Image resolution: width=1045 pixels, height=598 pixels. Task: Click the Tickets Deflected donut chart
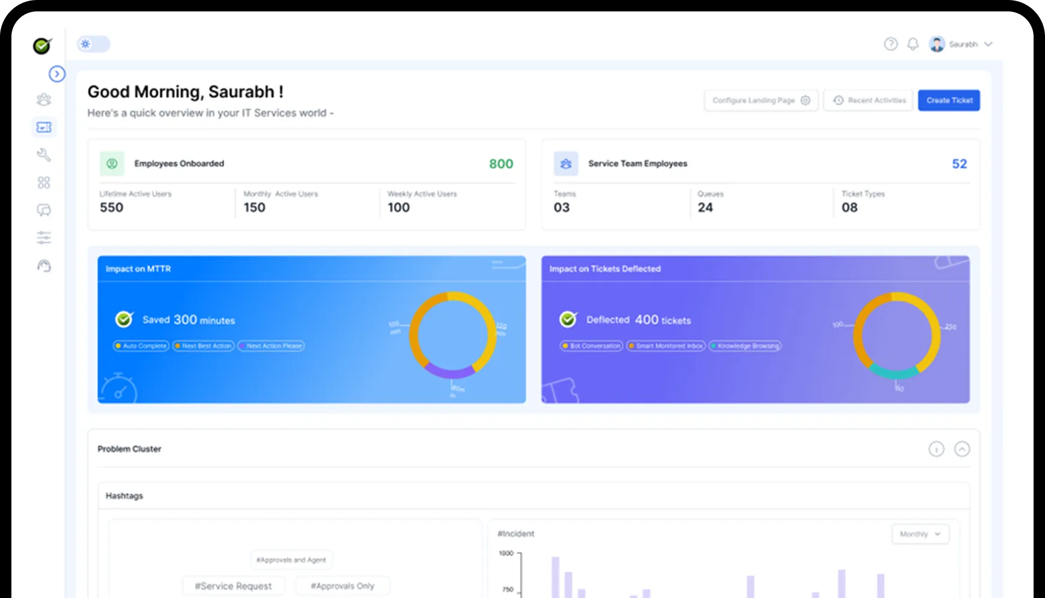(x=897, y=335)
